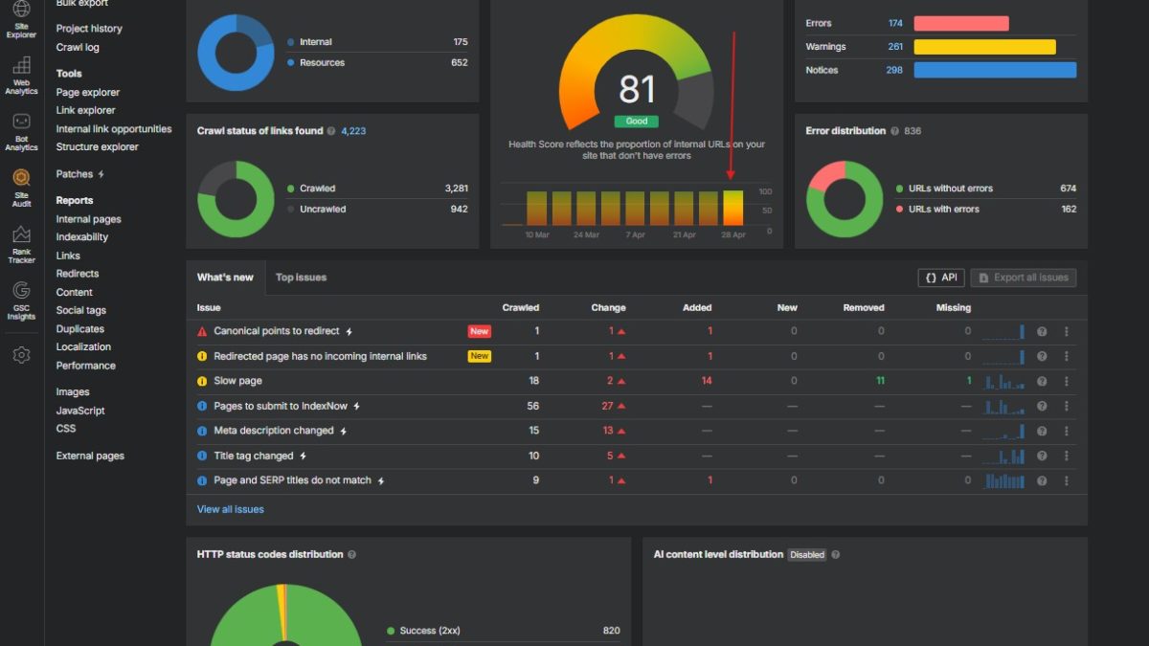Open sparkline chart for Page and SERP titles row
1149x646 pixels.
1003,480
